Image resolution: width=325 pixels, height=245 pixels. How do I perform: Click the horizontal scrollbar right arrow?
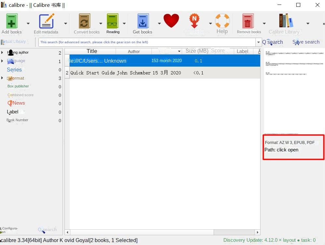click(258, 232)
